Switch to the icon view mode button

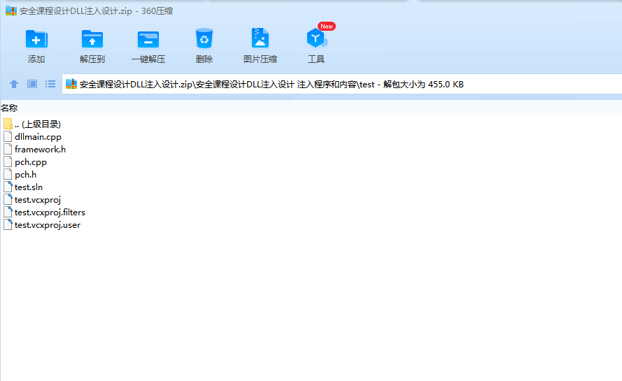pos(32,84)
